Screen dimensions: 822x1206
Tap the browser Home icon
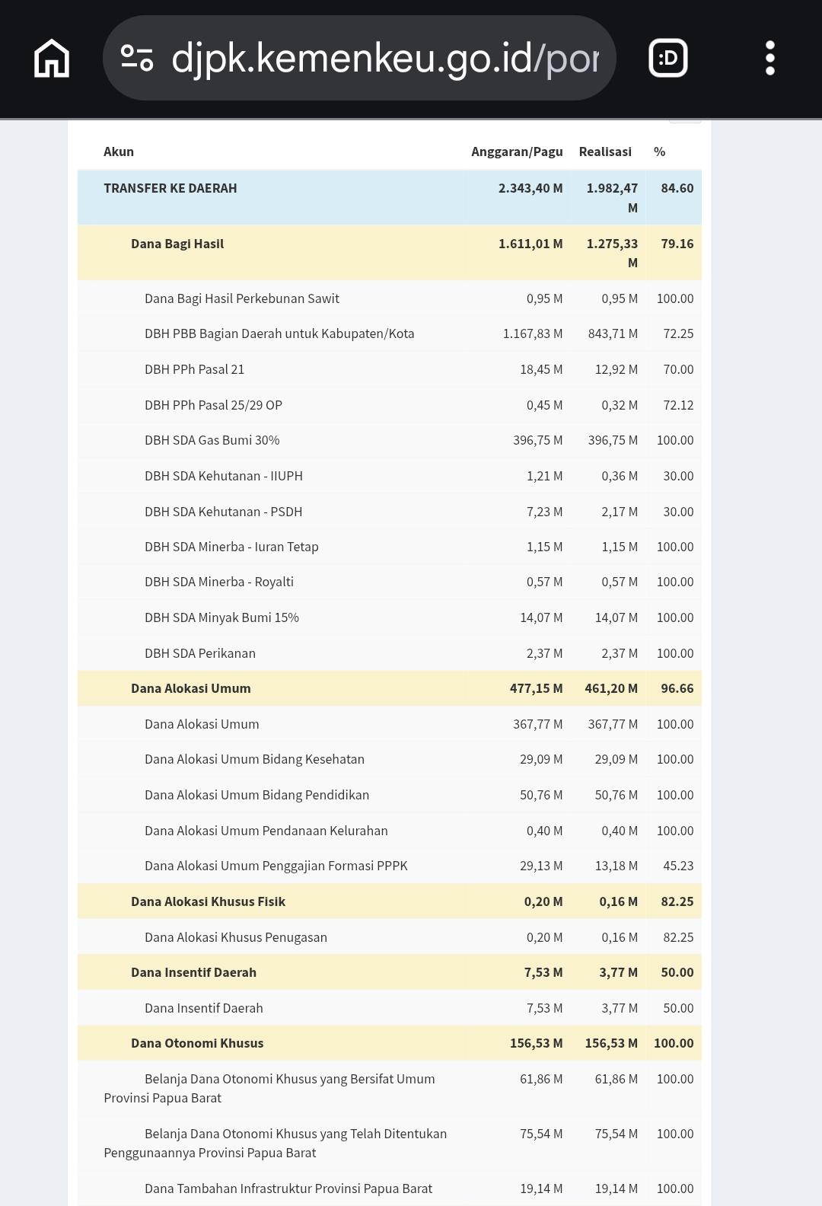pyautogui.click(x=52, y=59)
